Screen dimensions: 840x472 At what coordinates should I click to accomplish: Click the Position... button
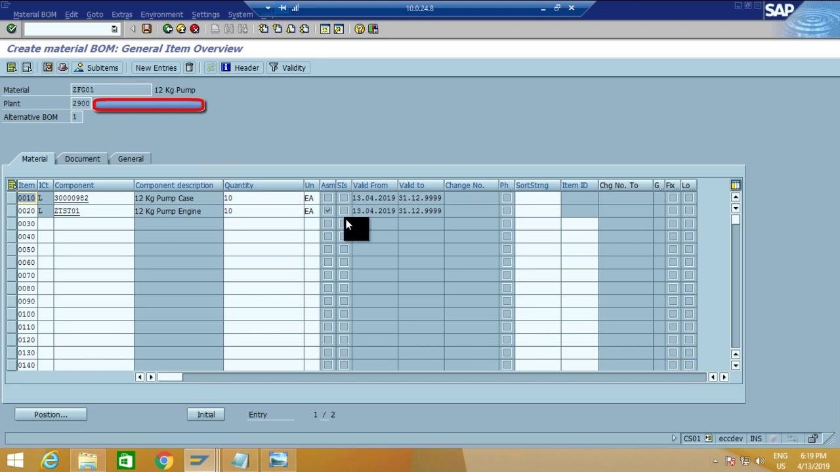[x=51, y=414]
